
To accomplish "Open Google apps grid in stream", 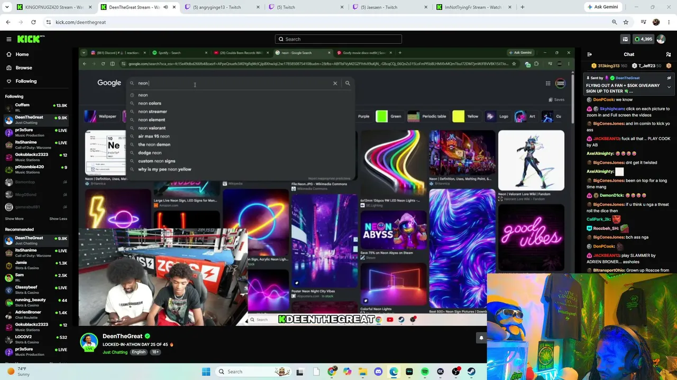I will click(x=548, y=83).
